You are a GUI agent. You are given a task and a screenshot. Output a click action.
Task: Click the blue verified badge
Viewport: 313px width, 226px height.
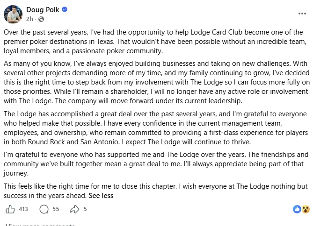[x=65, y=9]
